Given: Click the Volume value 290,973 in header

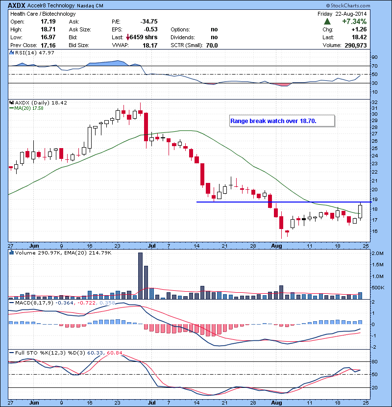Looking at the screenshot, I should click(356, 45).
